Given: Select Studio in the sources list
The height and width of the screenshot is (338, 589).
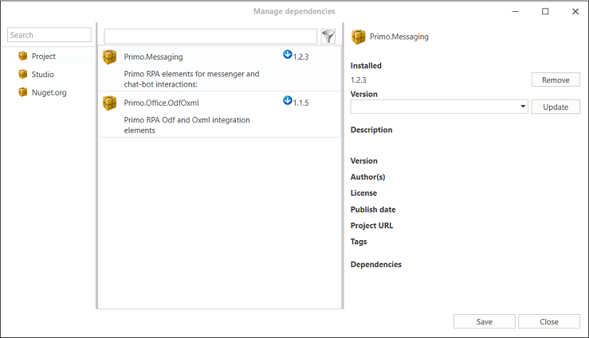Looking at the screenshot, I should point(43,74).
